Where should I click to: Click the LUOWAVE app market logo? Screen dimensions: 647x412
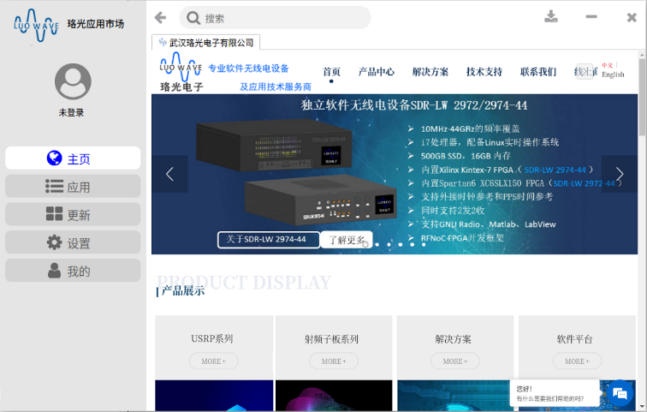point(36,26)
